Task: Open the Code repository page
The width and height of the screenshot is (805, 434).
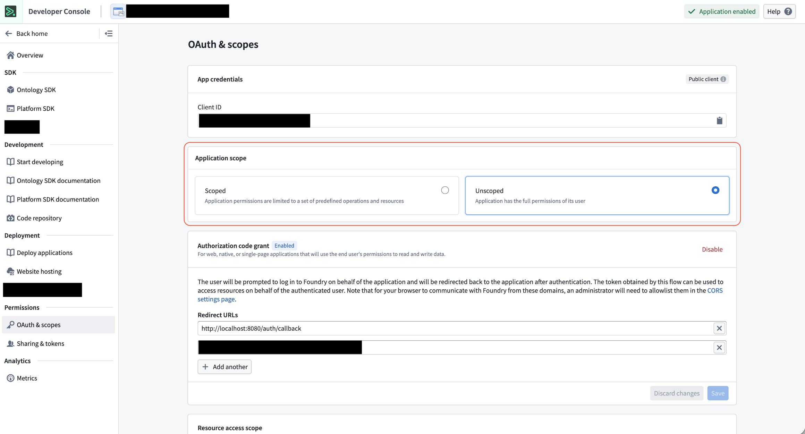Action: pyautogui.click(x=39, y=218)
